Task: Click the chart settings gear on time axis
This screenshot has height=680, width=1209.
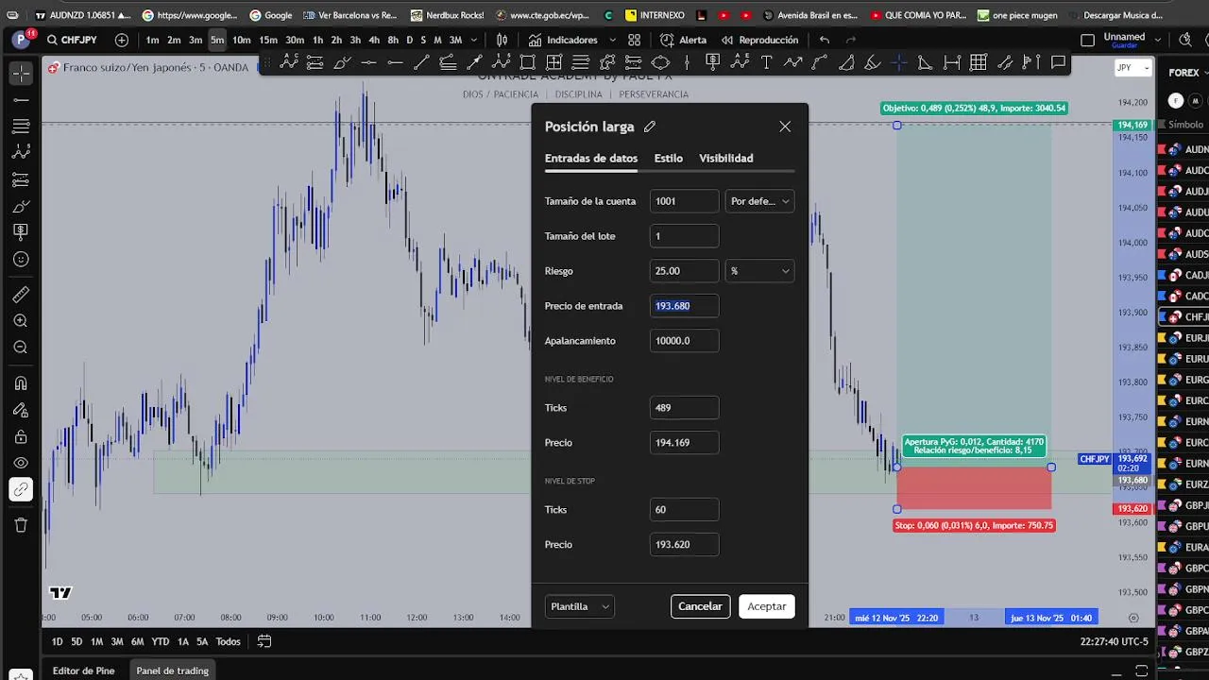Action: [1133, 618]
